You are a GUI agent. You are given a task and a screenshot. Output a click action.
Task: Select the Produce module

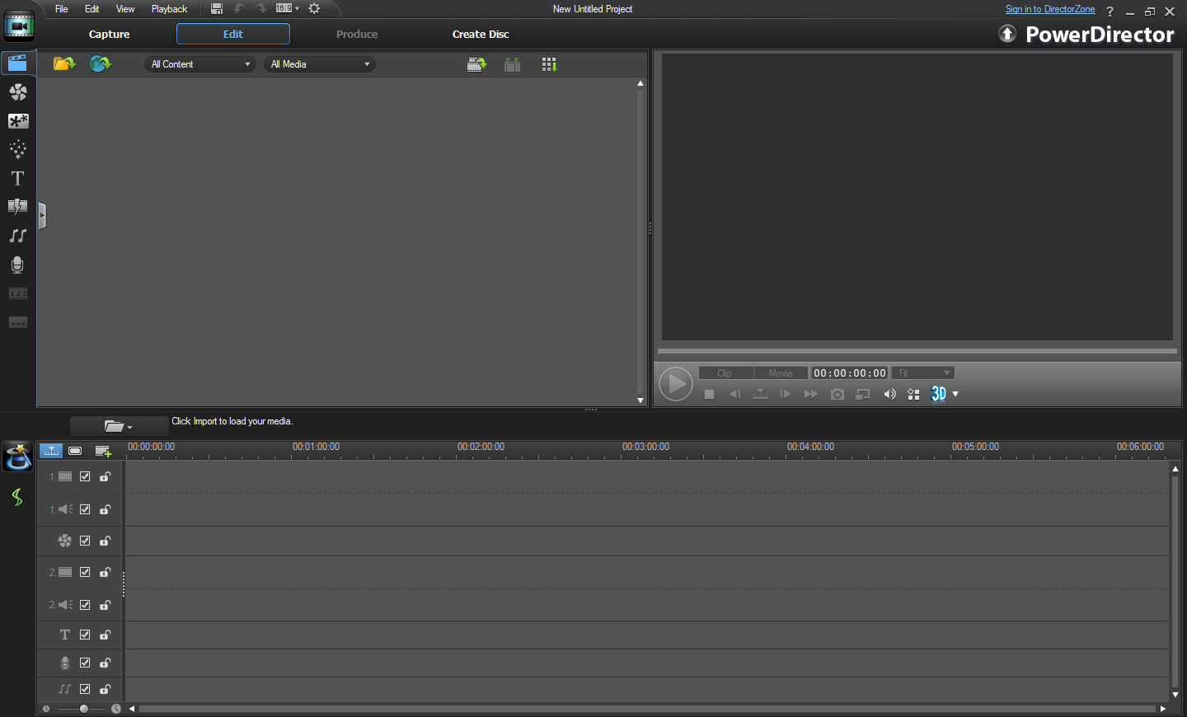coord(357,34)
